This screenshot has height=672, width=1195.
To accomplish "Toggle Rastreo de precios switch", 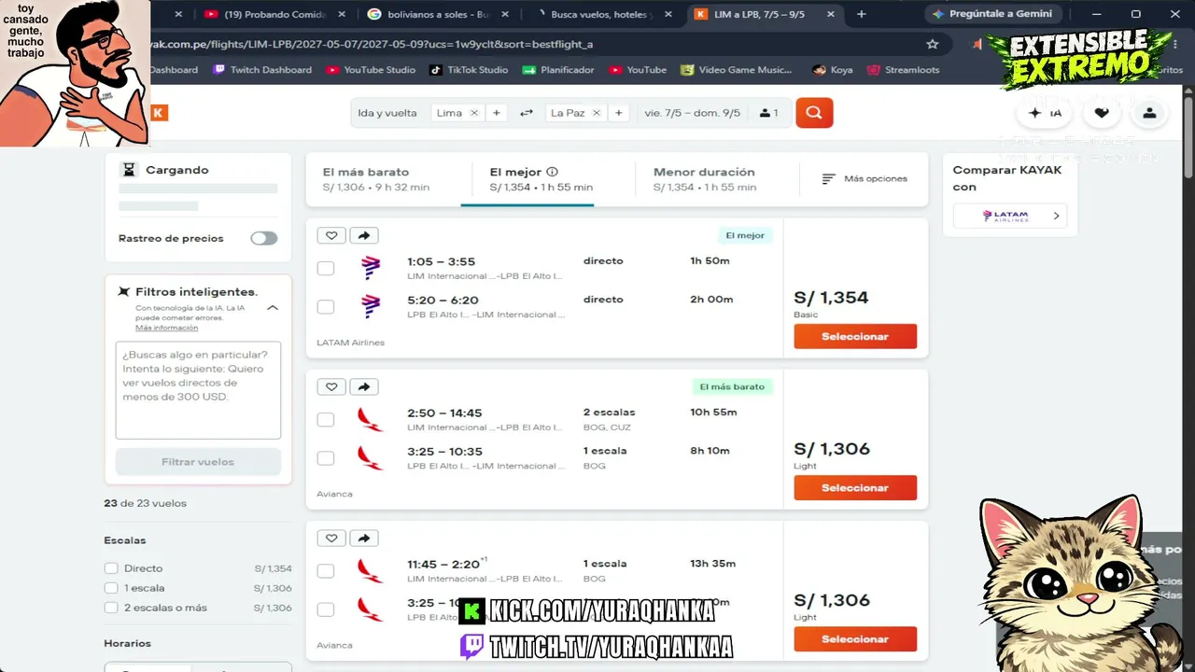I will 264,238.
